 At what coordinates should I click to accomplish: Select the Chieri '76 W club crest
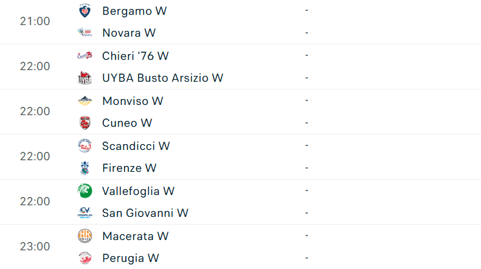85,56
